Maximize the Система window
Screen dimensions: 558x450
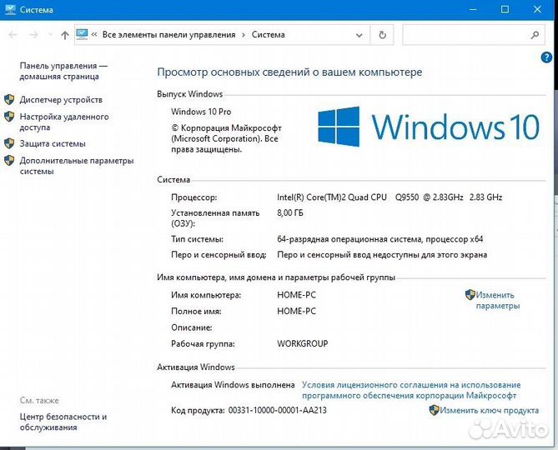pyautogui.click(x=505, y=10)
